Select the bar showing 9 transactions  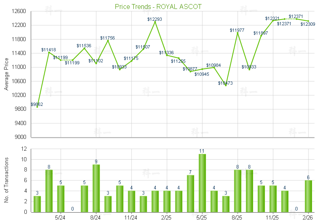click(96, 188)
